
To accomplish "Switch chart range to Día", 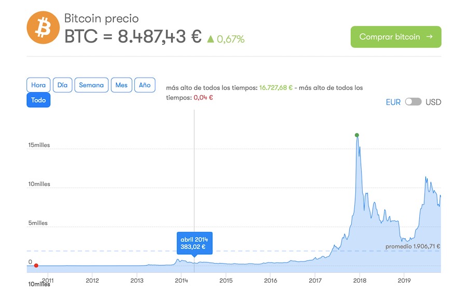I will 62,85.
